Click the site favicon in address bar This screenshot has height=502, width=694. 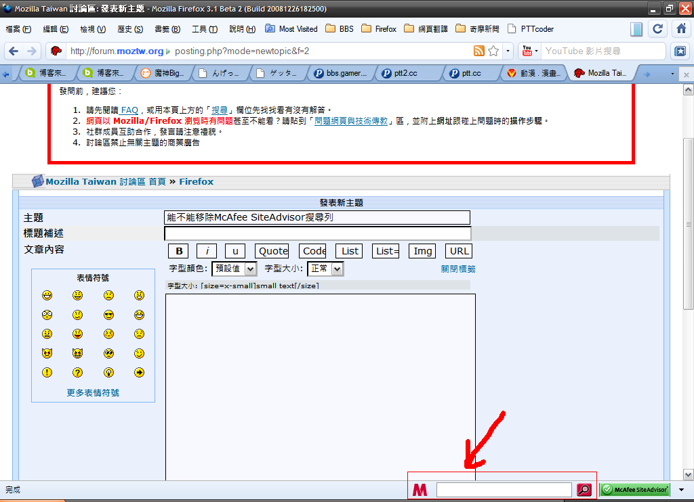click(56, 51)
